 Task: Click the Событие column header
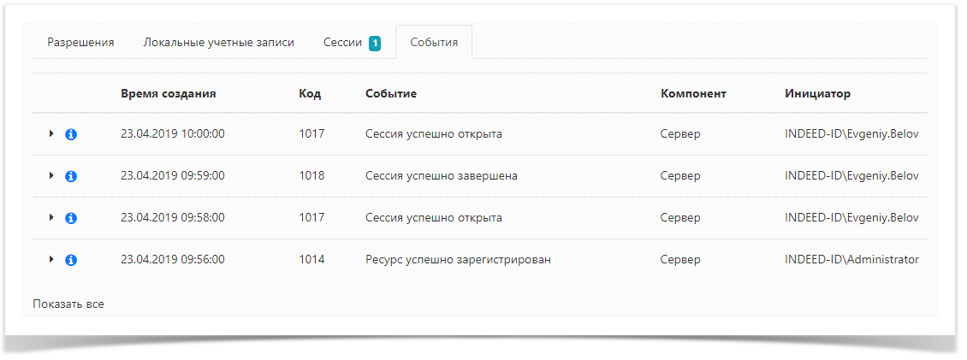point(390,93)
